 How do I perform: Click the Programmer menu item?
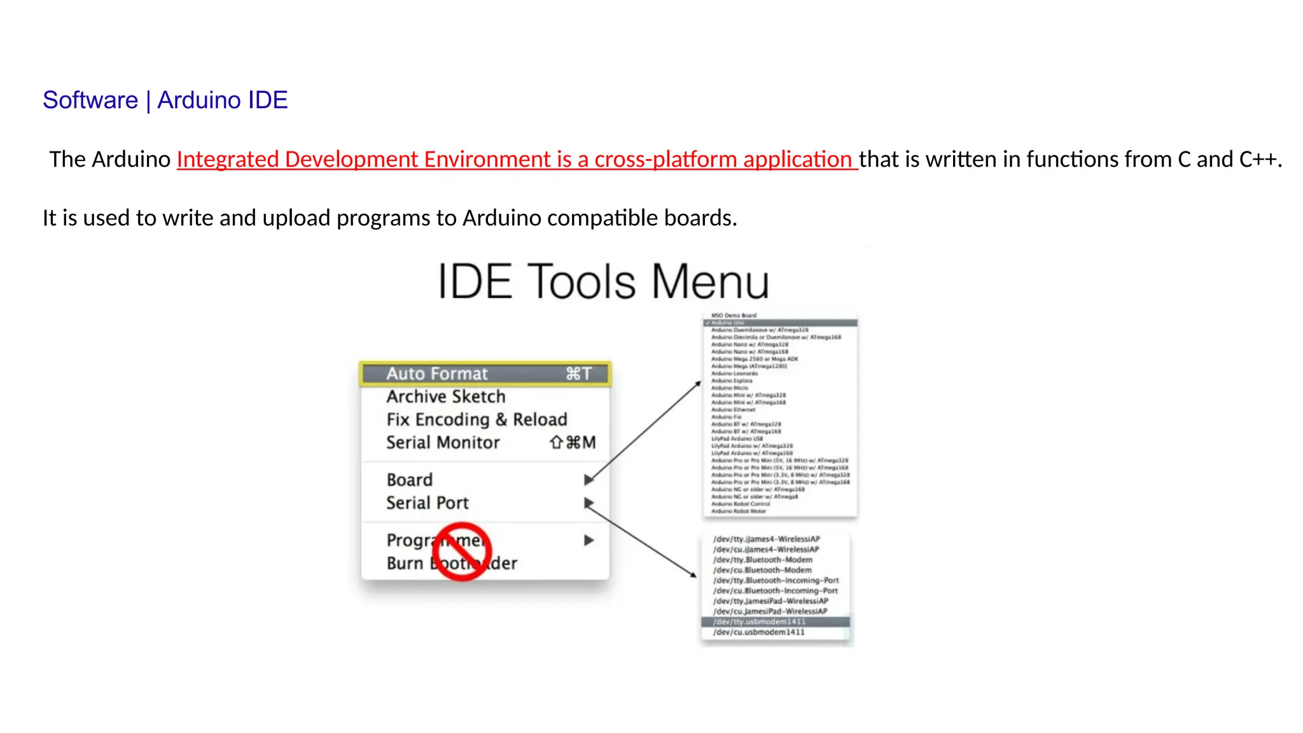coord(485,540)
